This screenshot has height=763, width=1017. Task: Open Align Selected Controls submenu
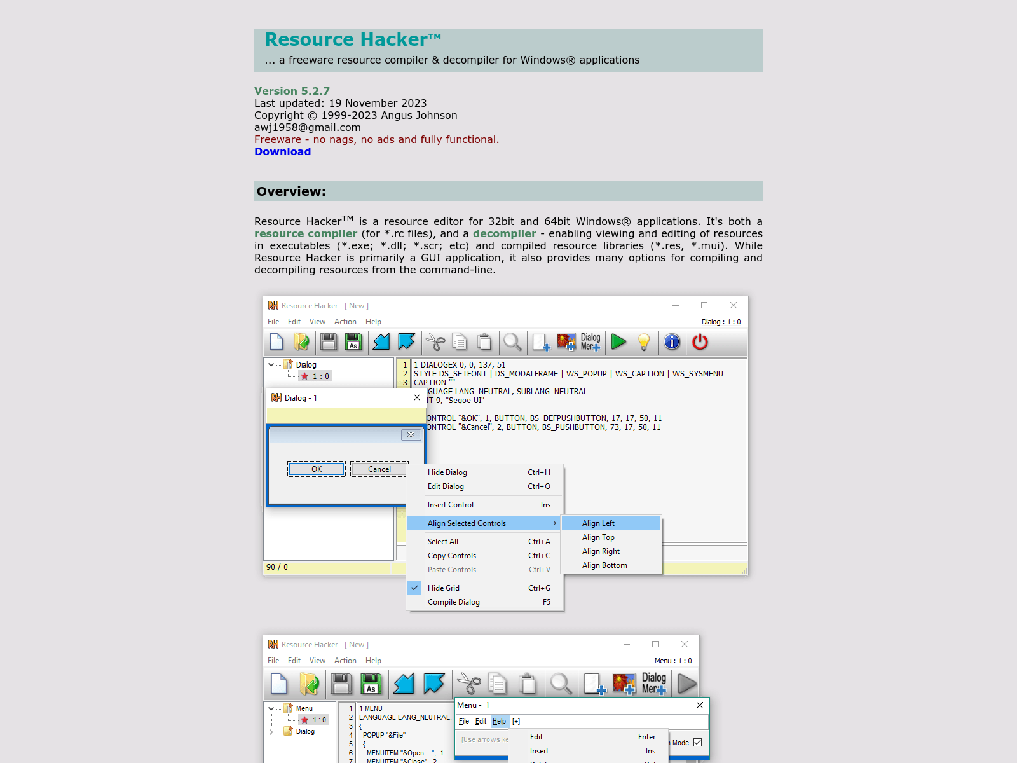[x=484, y=523]
